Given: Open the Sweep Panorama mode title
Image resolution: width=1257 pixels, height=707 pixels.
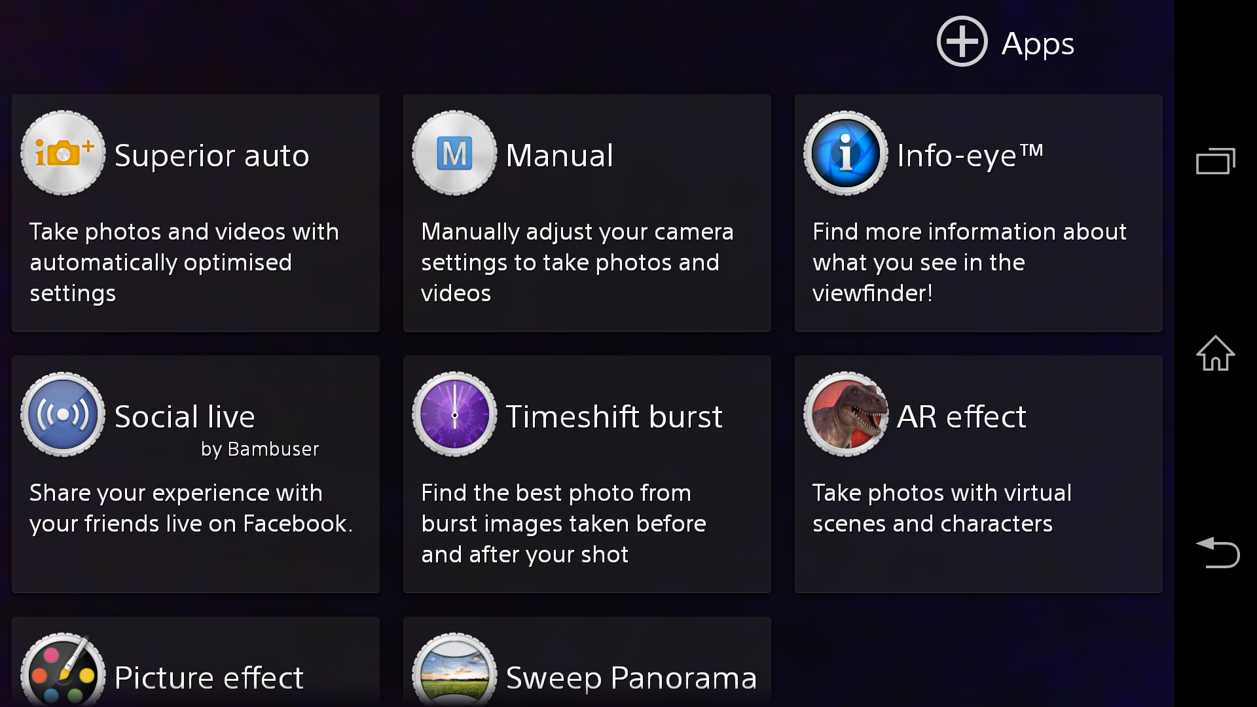Looking at the screenshot, I should pyautogui.click(x=631, y=678).
